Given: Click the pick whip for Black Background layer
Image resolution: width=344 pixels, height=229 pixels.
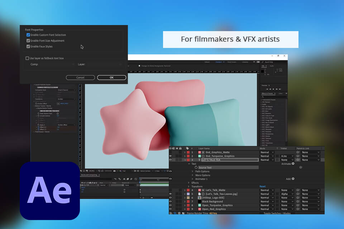Looking at the screenshot, I should pos(298,201).
